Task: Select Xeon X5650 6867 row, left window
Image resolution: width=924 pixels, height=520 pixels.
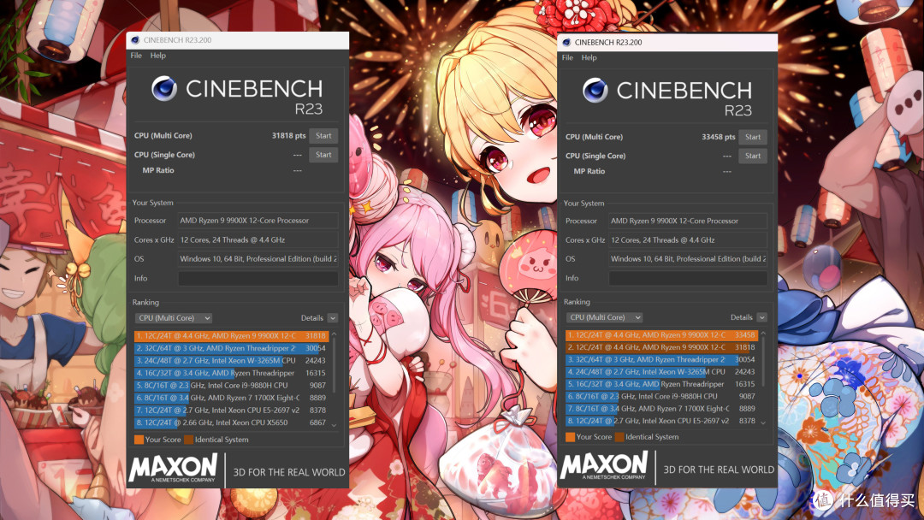Action: point(232,422)
